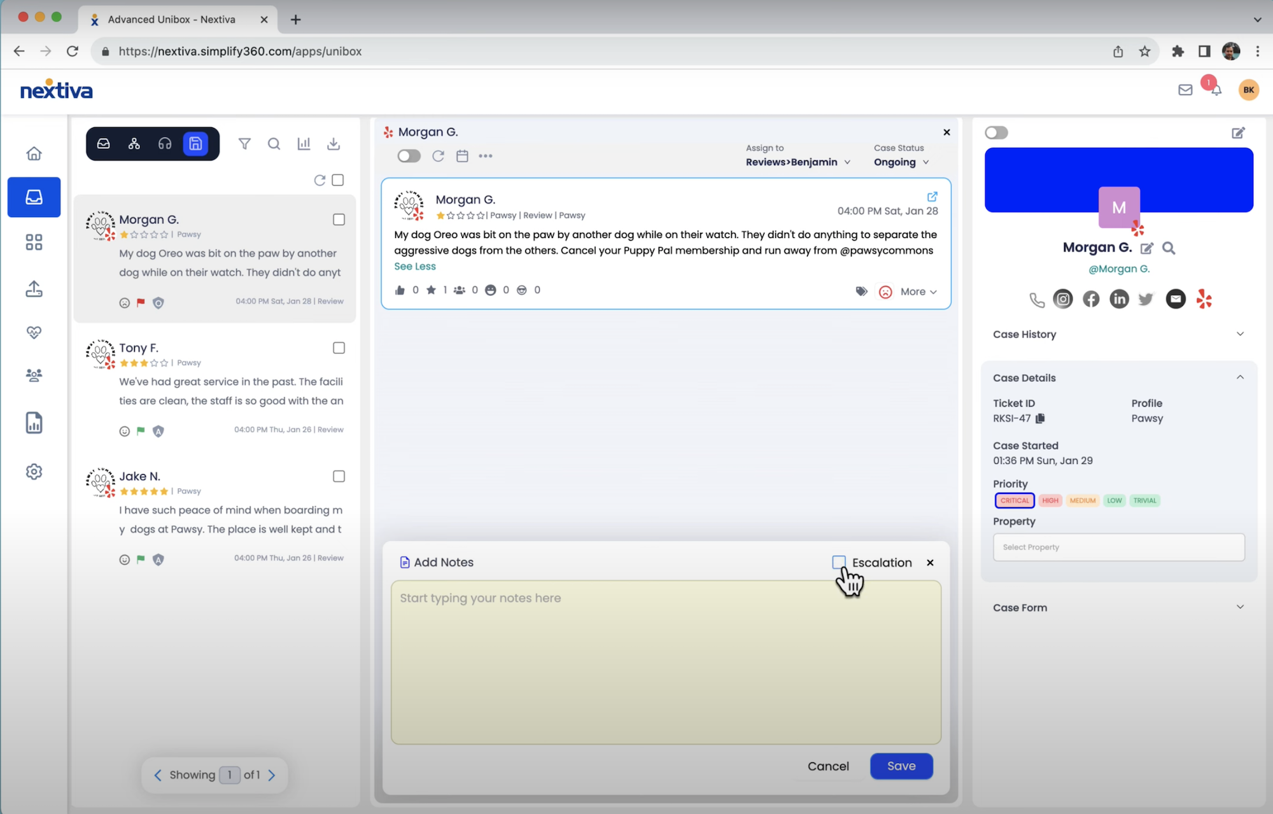Open the calendar icon in conversation header
This screenshot has width=1273, height=814.
coord(462,156)
